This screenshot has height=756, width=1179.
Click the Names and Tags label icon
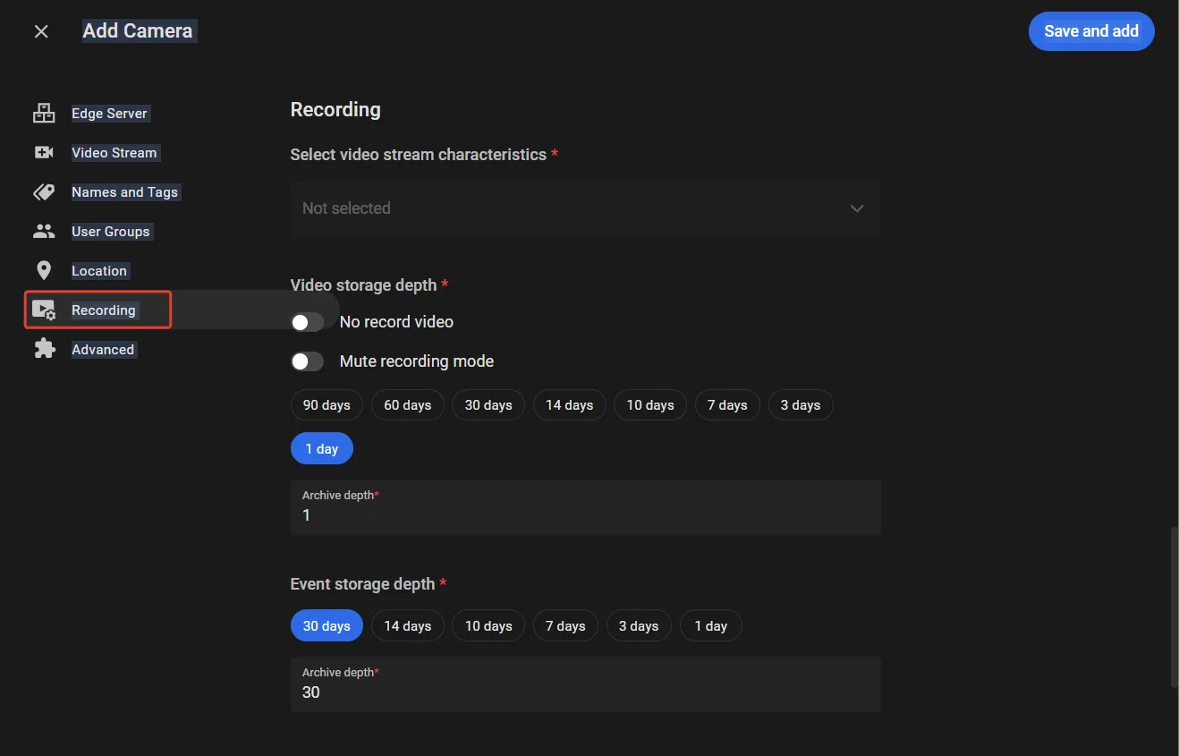[44, 192]
